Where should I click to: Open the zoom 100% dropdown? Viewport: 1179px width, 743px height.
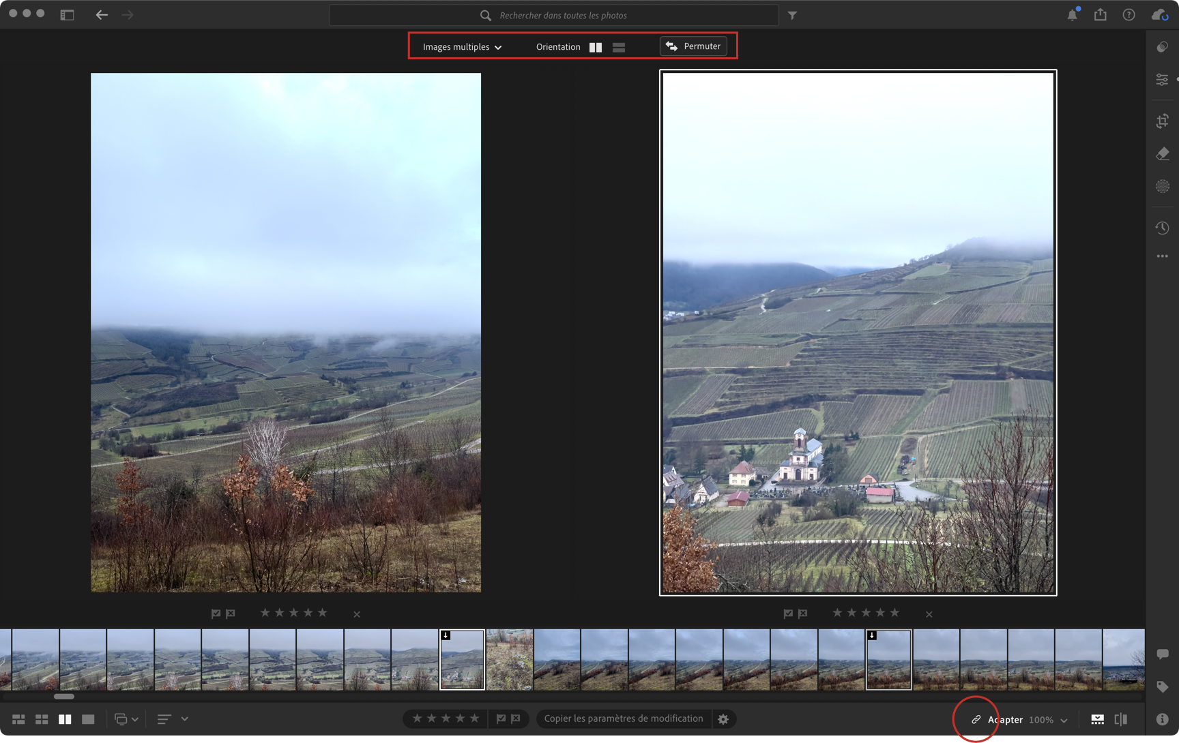tap(1048, 720)
